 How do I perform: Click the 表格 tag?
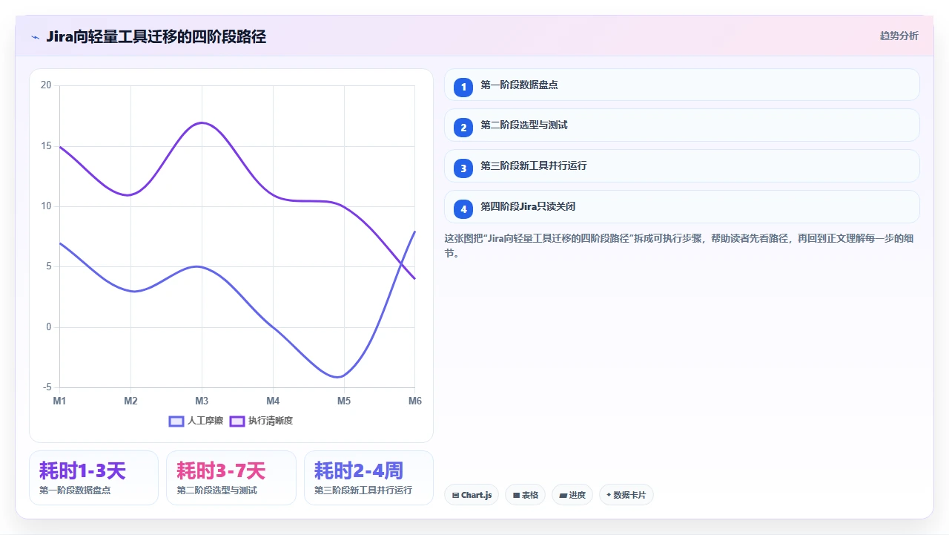pyautogui.click(x=525, y=495)
